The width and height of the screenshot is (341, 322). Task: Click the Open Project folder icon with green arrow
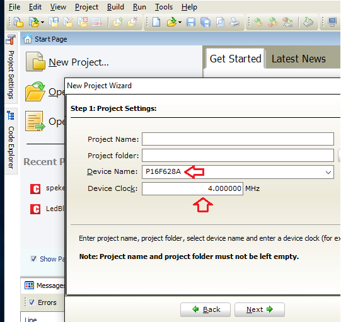(35, 91)
